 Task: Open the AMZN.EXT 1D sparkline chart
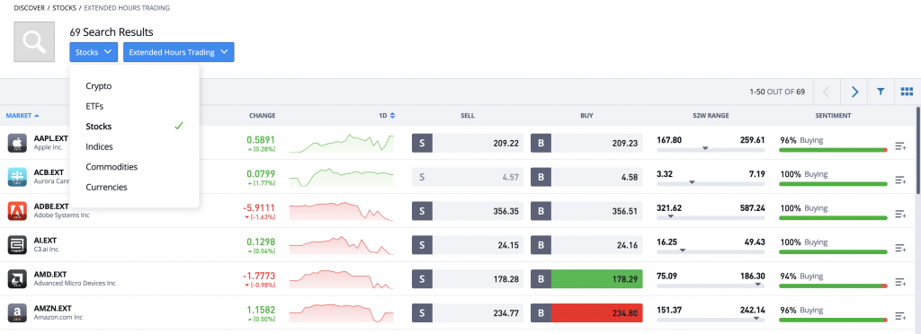coord(341,313)
